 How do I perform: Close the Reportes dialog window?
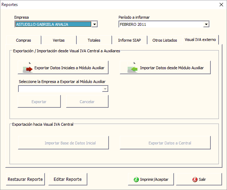[x=217, y=5]
